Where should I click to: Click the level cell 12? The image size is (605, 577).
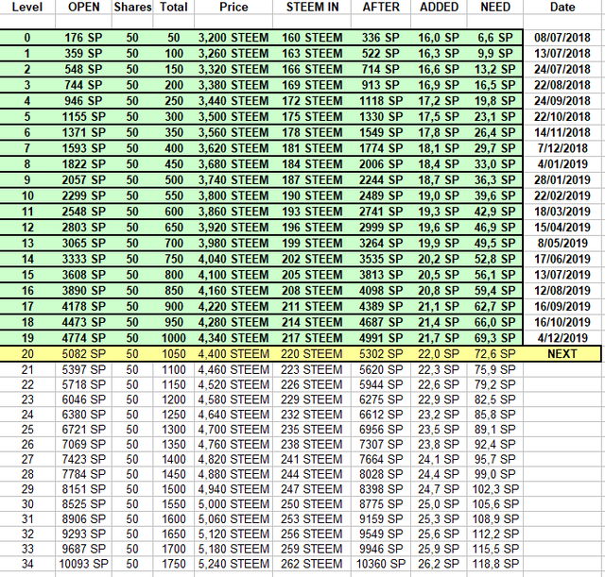(x=27, y=228)
